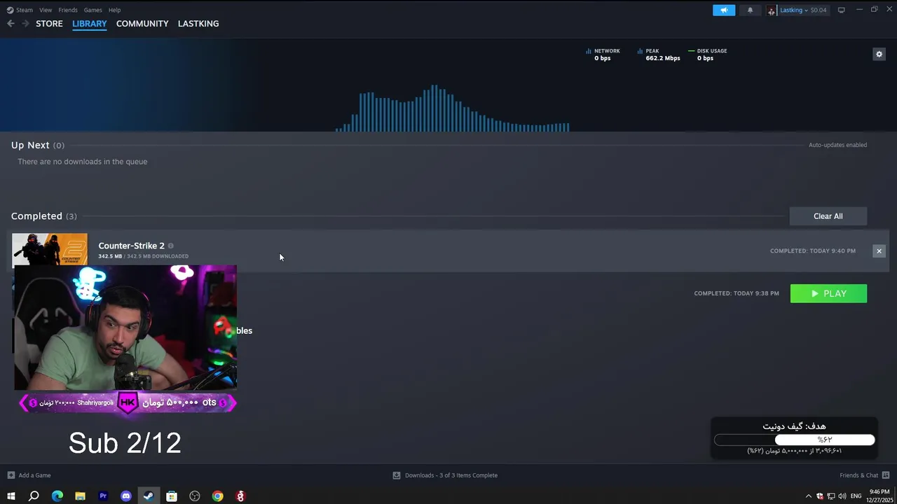Screen dimensions: 897x504
Task: Open Discord from taskbar
Action: (x=126, y=496)
